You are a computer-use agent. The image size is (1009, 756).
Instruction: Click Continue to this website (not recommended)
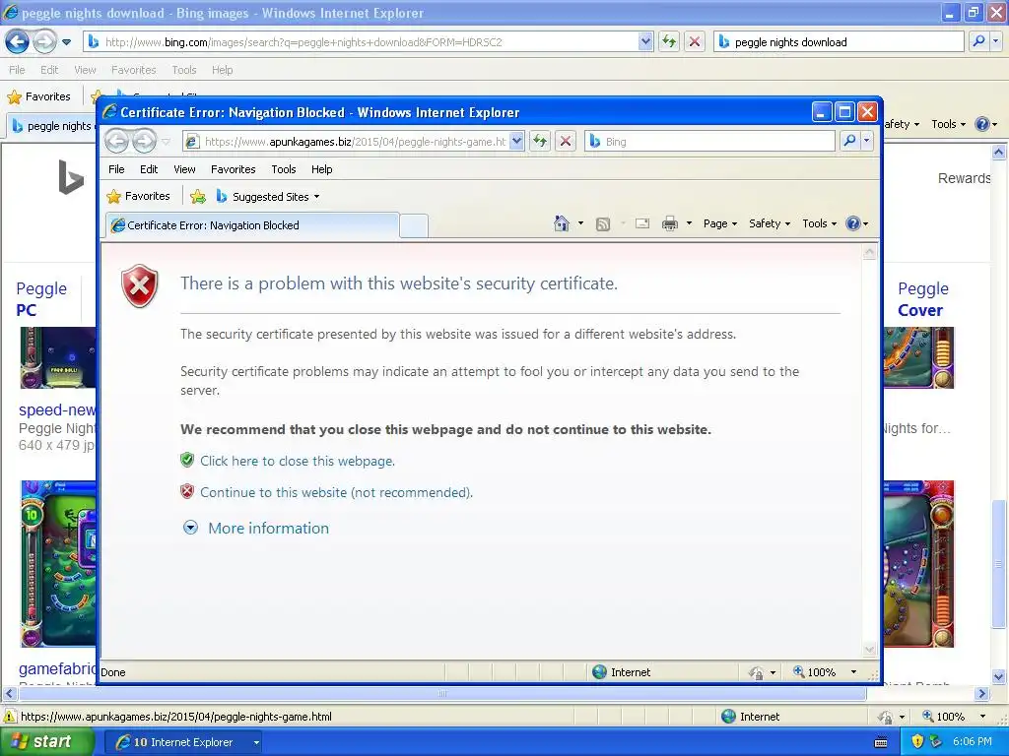click(336, 492)
